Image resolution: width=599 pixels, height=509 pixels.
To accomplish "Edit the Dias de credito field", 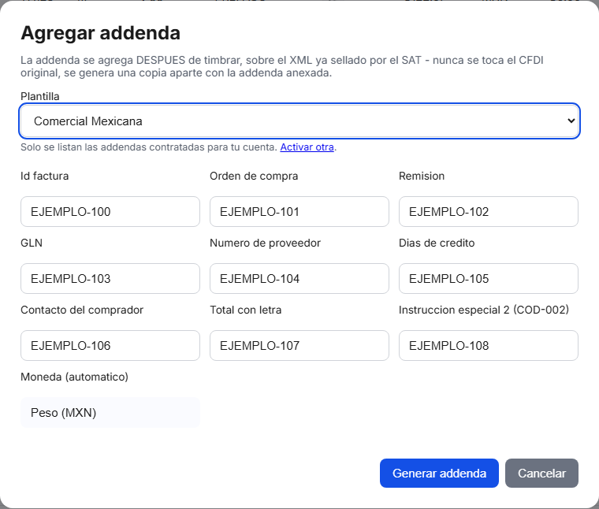I will click(x=488, y=278).
